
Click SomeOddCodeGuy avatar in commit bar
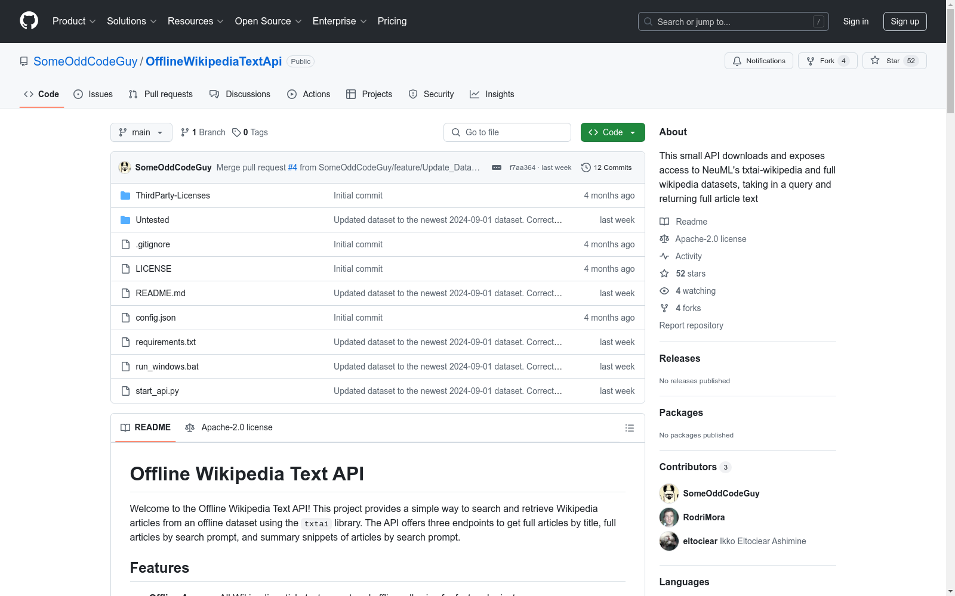125,167
